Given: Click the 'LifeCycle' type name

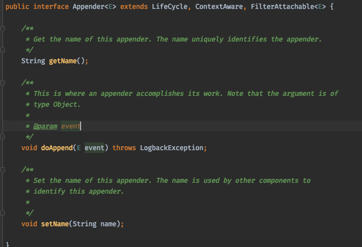Looking at the screenshot, I should coord(170,7).
